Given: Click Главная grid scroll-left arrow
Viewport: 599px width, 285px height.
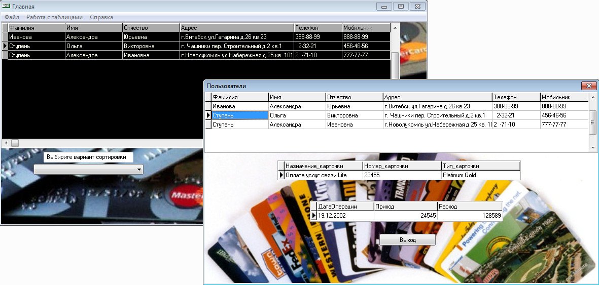Looking at the screenshot, I should (6, 143).
